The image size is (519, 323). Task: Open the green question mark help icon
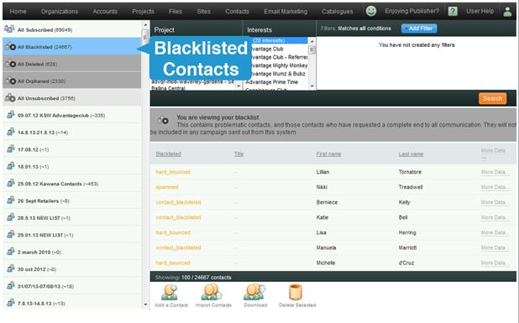pyautogui.click(x=453, y=11)
